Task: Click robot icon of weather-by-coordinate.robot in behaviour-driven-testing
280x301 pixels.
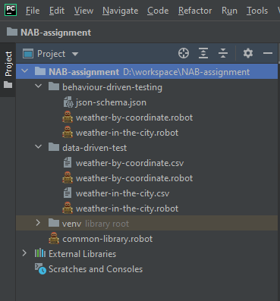Action: [68, 117]
